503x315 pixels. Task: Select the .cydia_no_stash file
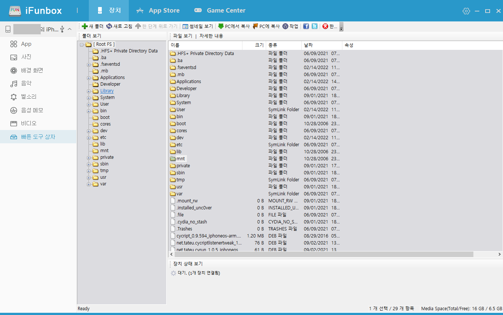191,222
